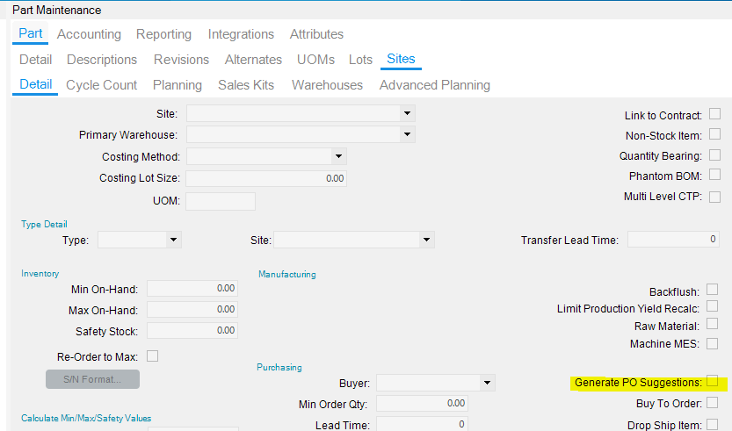
Task: Tick the Re-Order to Max checkbox
Action: point(152,356)
